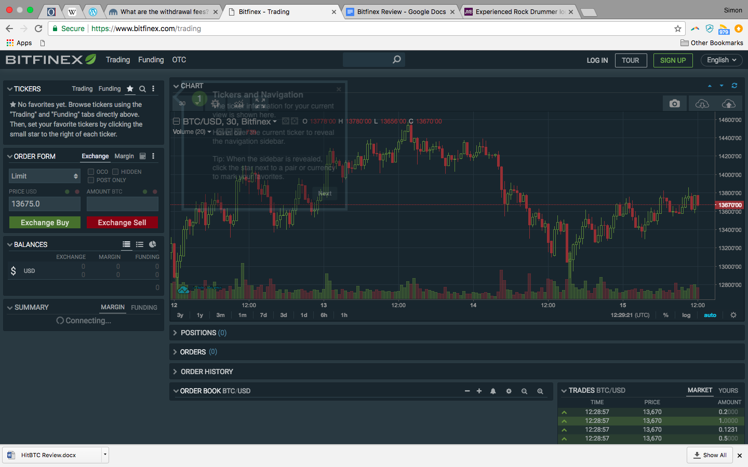Open chart settings gear on timeline bar
Image resolution: width=748 pixels, height=467 pixels.
click(733, 315)
